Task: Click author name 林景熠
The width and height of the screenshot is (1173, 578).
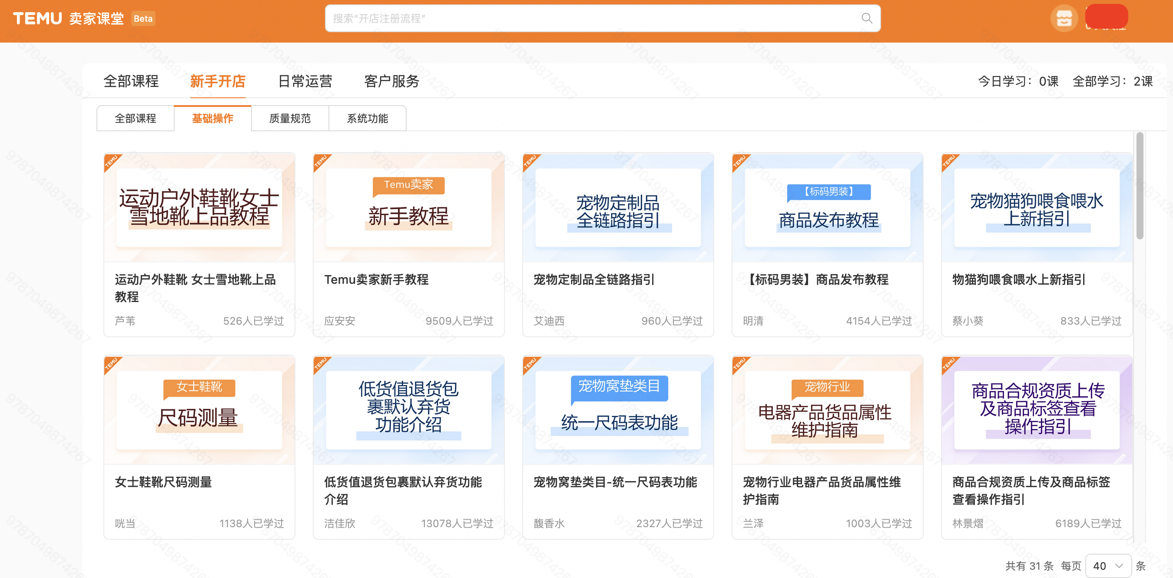Action: tap(968, 523)
